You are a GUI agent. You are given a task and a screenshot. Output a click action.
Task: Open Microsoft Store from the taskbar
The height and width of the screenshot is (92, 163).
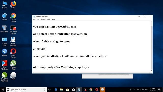tap(67, 90)
